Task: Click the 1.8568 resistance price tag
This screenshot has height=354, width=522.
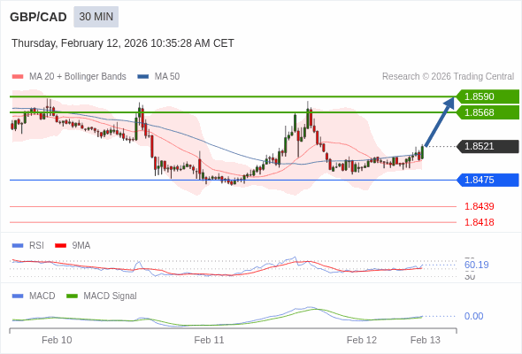Action: (487, 112)
